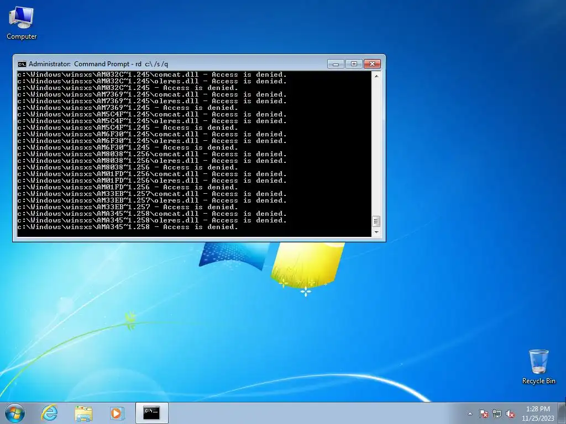Image resolution: width=566 pixels, height=424 pixels.
Task: Click line 'AM7369~1.245\oleres.dll - Access is denied'
Action: 152,101
